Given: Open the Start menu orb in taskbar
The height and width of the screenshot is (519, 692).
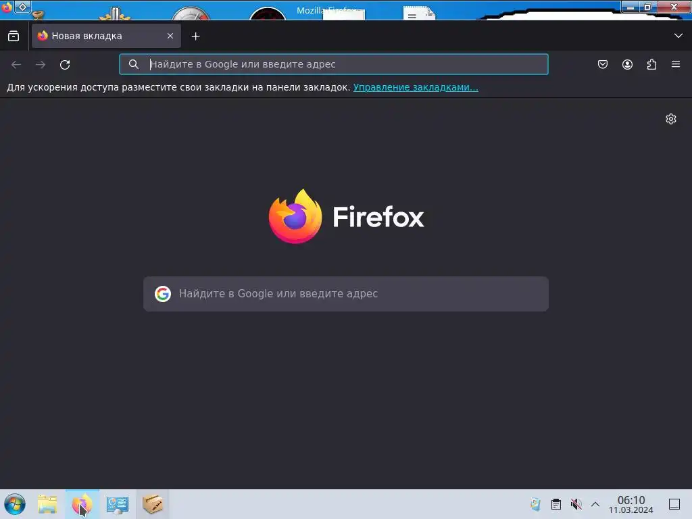Looking at the screenshot, I should click(15, 504).
